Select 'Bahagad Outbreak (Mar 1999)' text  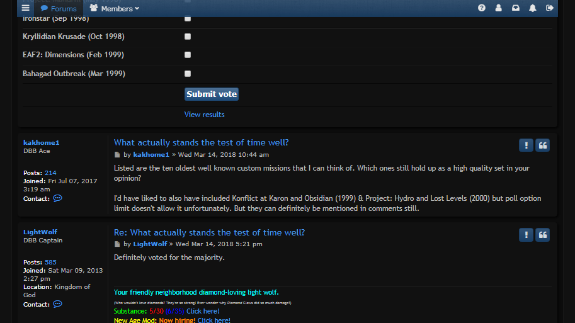74,74
